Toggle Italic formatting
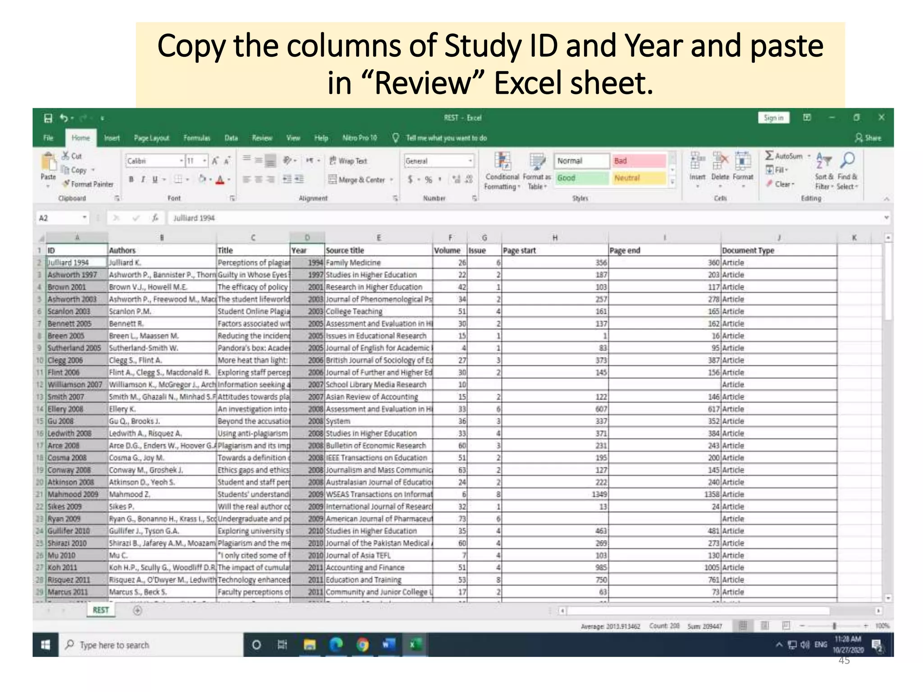Image resolution: width=923 pixels, height=692 pixels. [x=143, y=179]
